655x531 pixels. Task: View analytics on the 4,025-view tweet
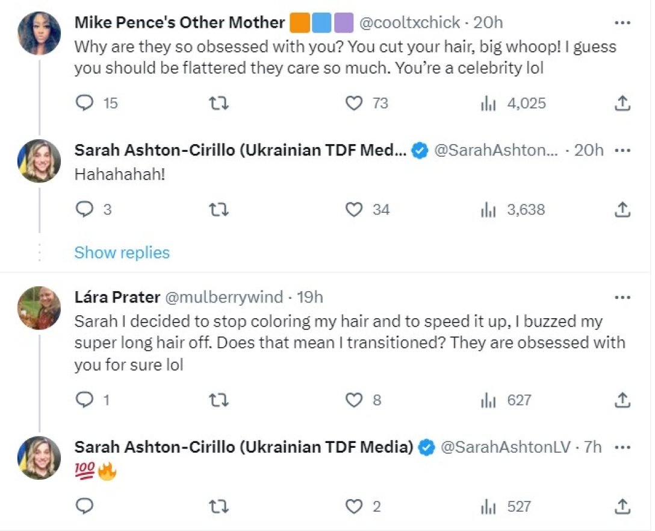488,103
